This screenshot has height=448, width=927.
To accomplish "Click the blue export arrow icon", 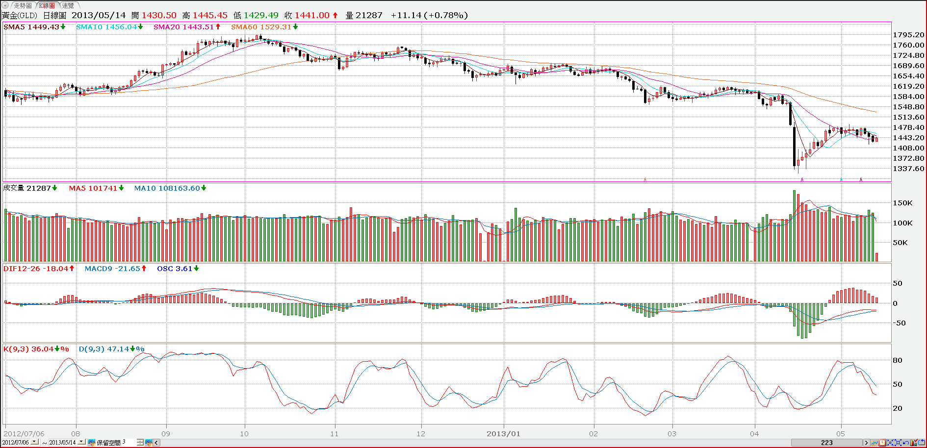I will click(922, 443).
